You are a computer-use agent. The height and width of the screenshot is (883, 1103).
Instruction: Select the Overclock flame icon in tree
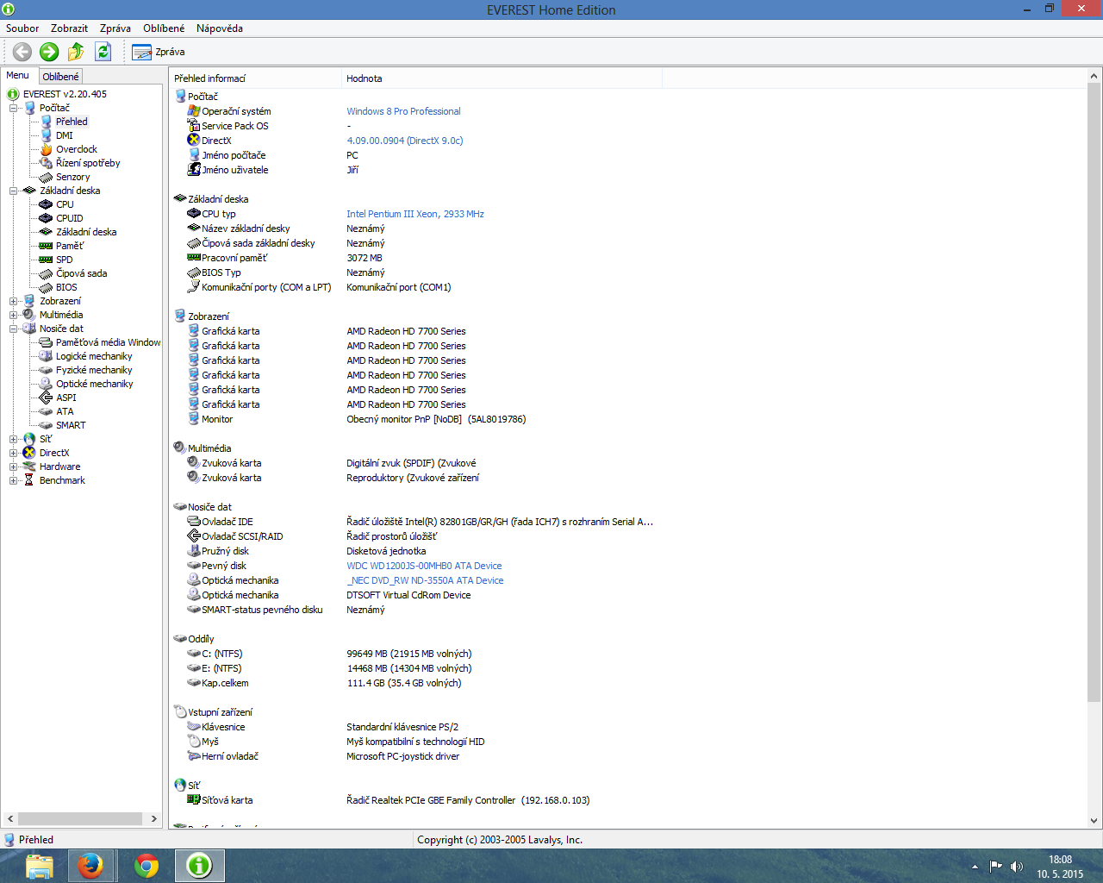46,149
